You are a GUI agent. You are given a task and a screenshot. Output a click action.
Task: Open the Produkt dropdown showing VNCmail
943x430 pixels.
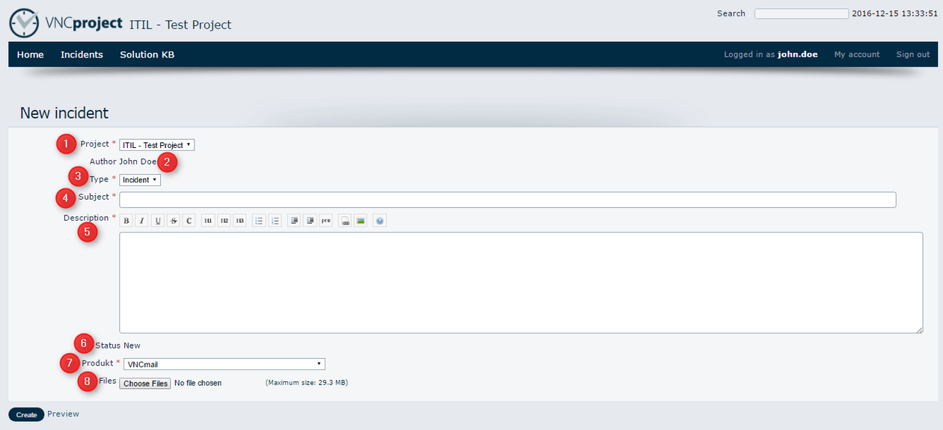pyautogui.click(x=222, y=364)
